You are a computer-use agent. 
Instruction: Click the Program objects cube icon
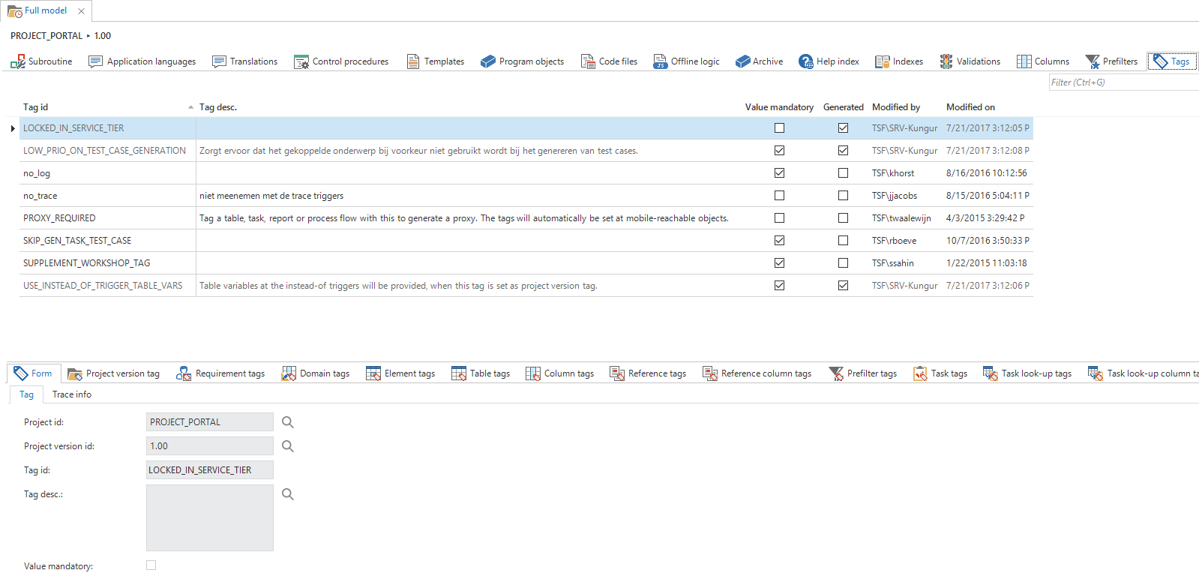[488, 61]
